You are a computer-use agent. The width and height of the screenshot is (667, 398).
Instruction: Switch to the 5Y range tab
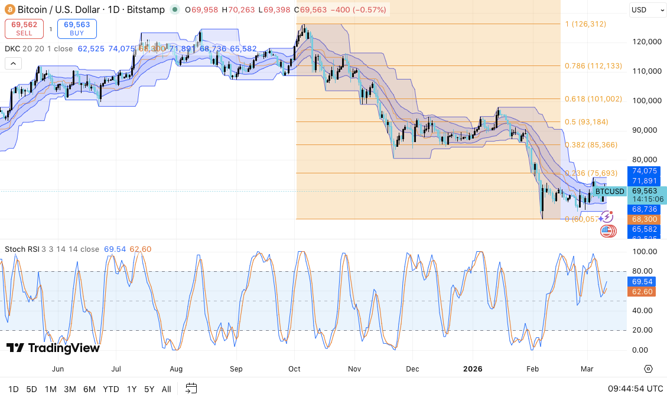(149, 389)
